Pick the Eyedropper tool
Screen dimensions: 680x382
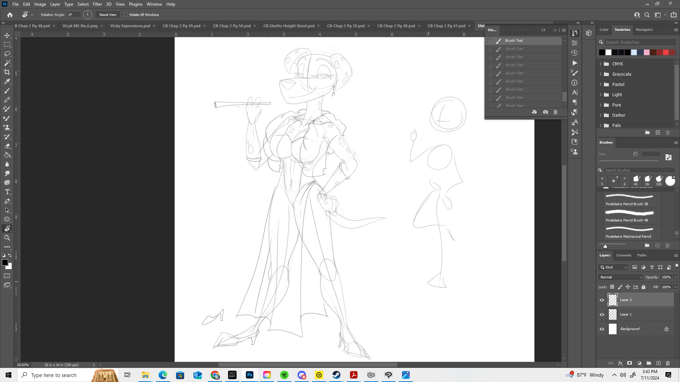click(x=7, y=81)
